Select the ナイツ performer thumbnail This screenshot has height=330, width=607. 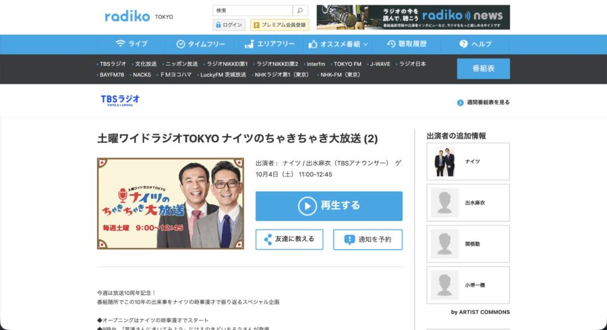(444, 162)
